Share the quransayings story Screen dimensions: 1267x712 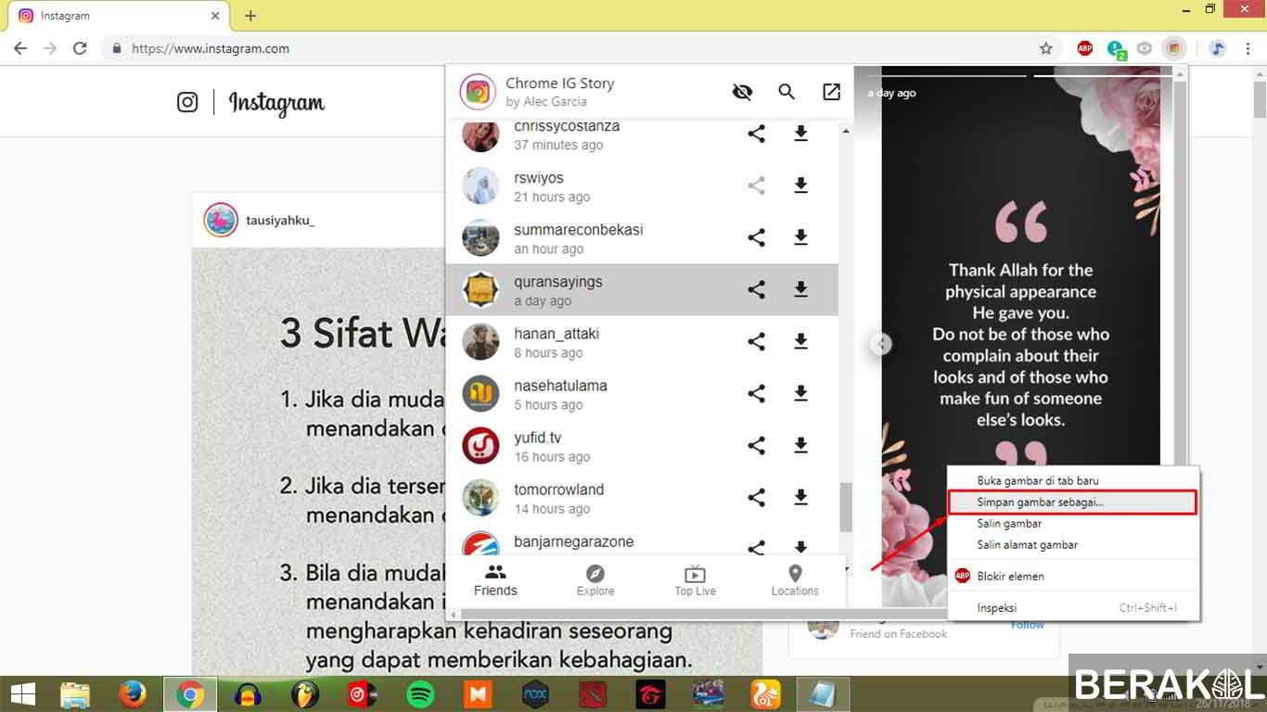[756, 290]
